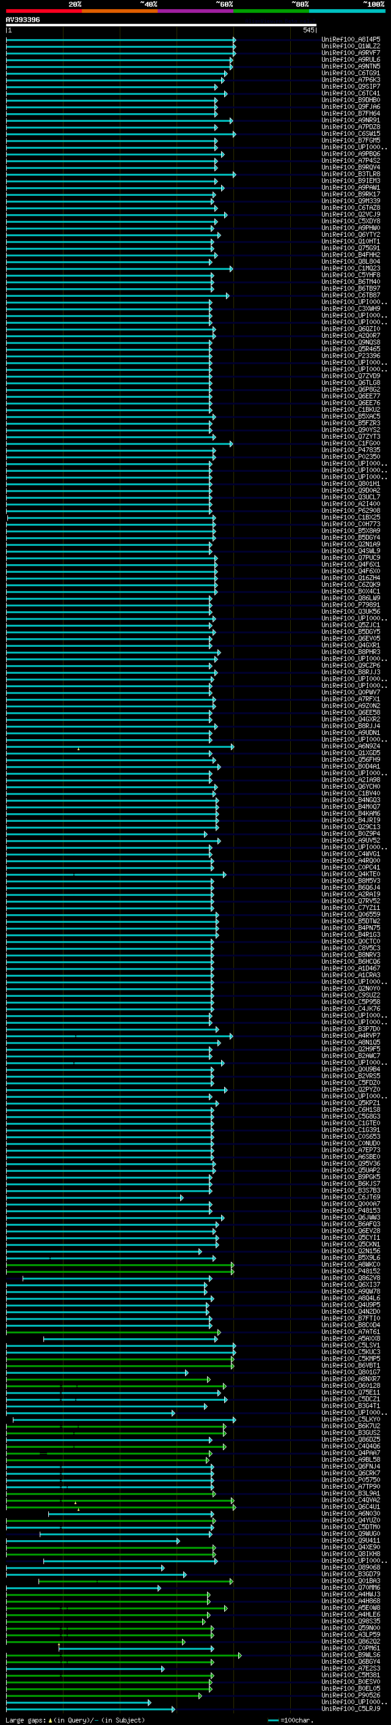391x1725 pixels.
Task: Click green alignment bar for UniRef100_B9WLS6
Action: point(123,1655)
